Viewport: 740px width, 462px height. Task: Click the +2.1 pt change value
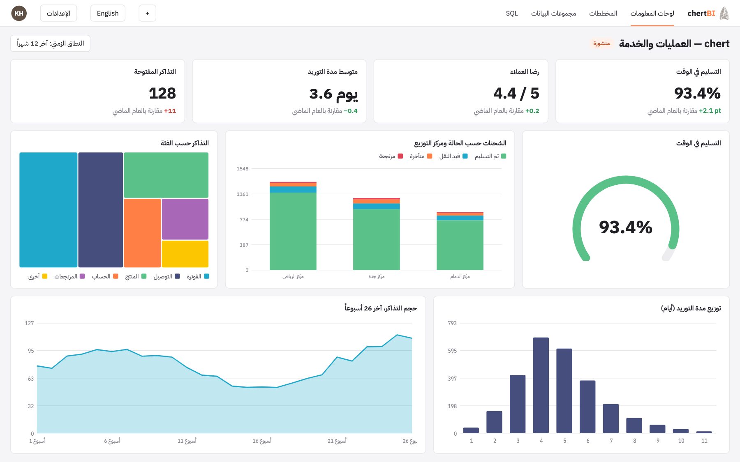coord(710,111)
